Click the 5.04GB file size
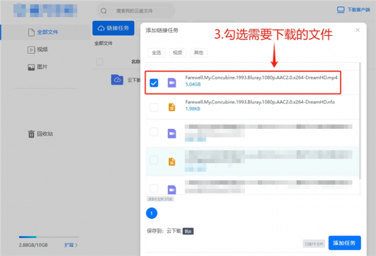This screenshot has height=256, width=376. point(193,84)
